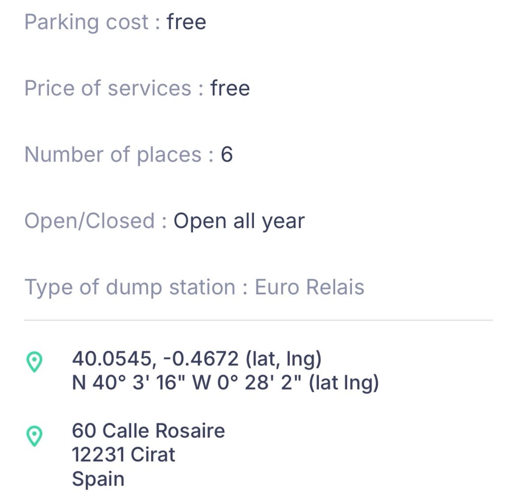
Task: Select the decimal coordinates 40.0545, -0.4672
Action: click(x=155, y=358)
